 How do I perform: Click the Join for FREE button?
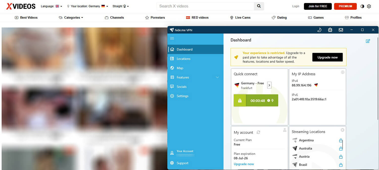pos(318,6)
